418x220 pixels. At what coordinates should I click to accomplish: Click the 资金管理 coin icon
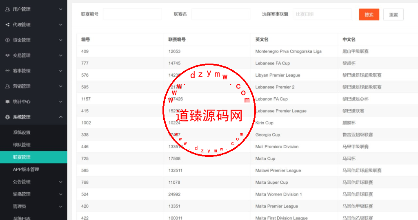tap(7, 40)
